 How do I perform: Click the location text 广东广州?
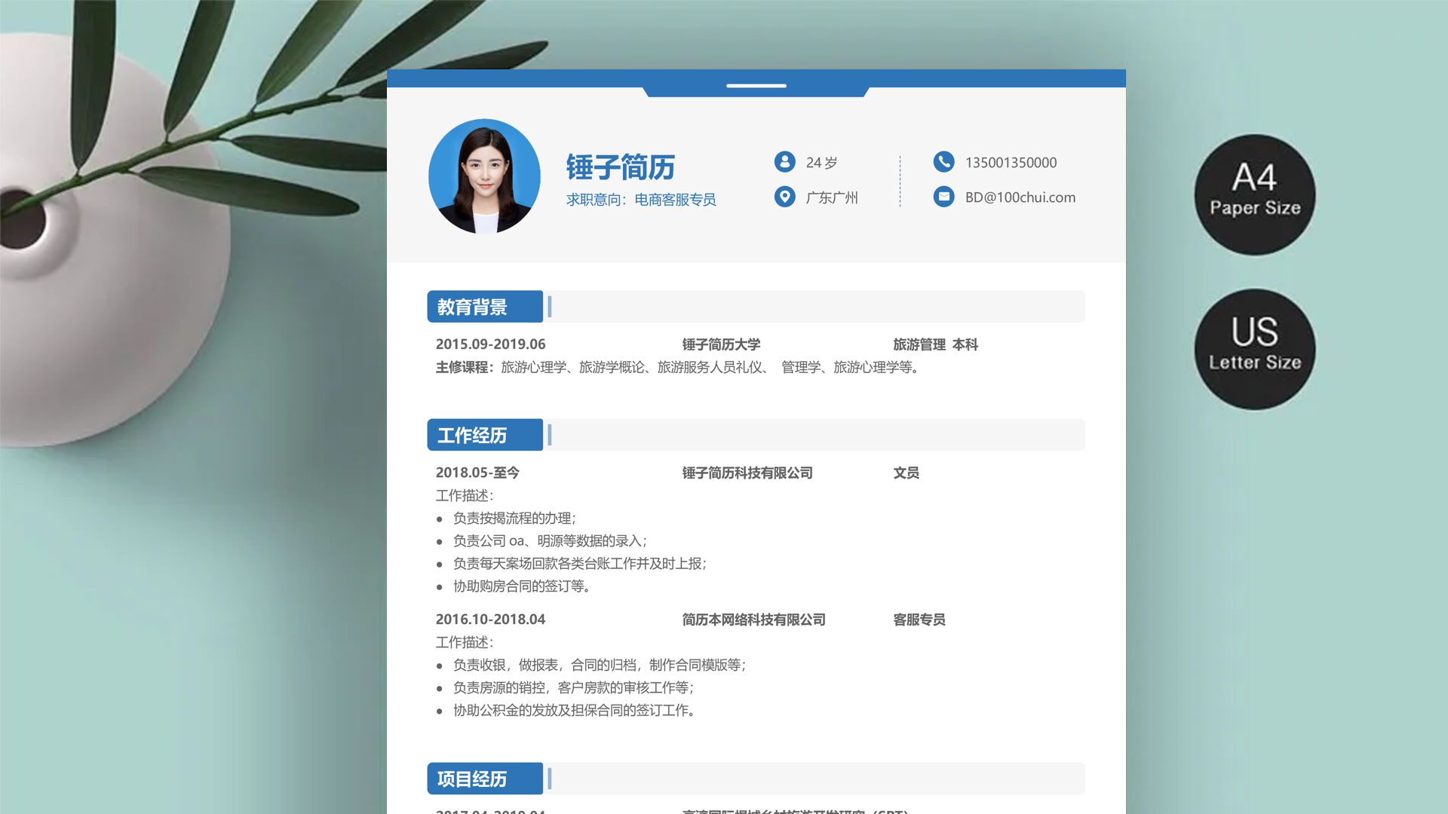[x=832, y=197]
